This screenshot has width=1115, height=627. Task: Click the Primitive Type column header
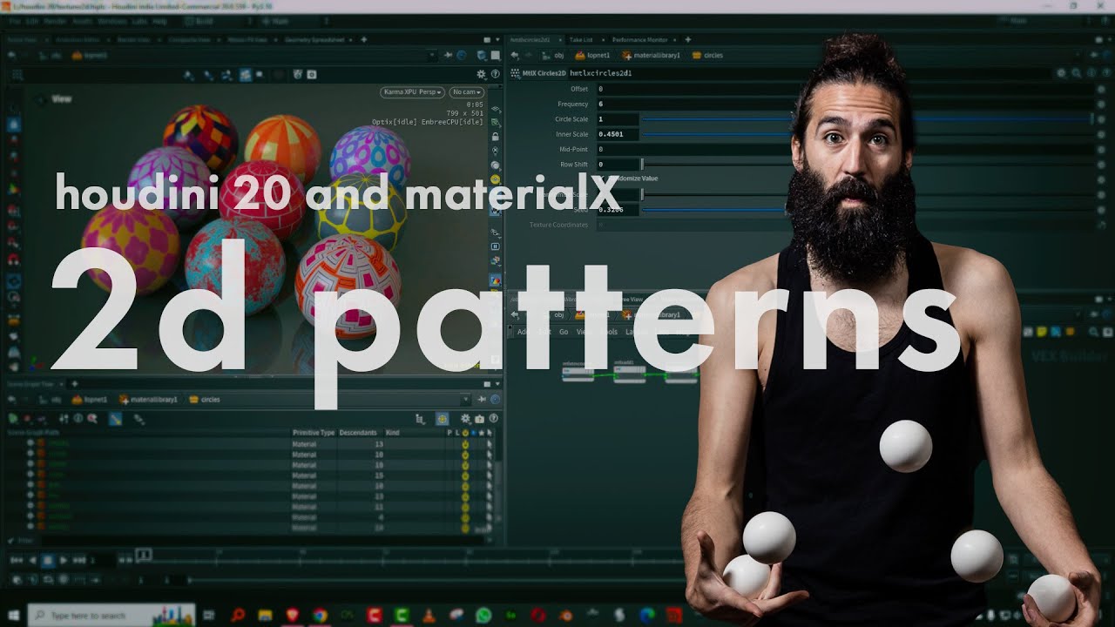(313, 432)
